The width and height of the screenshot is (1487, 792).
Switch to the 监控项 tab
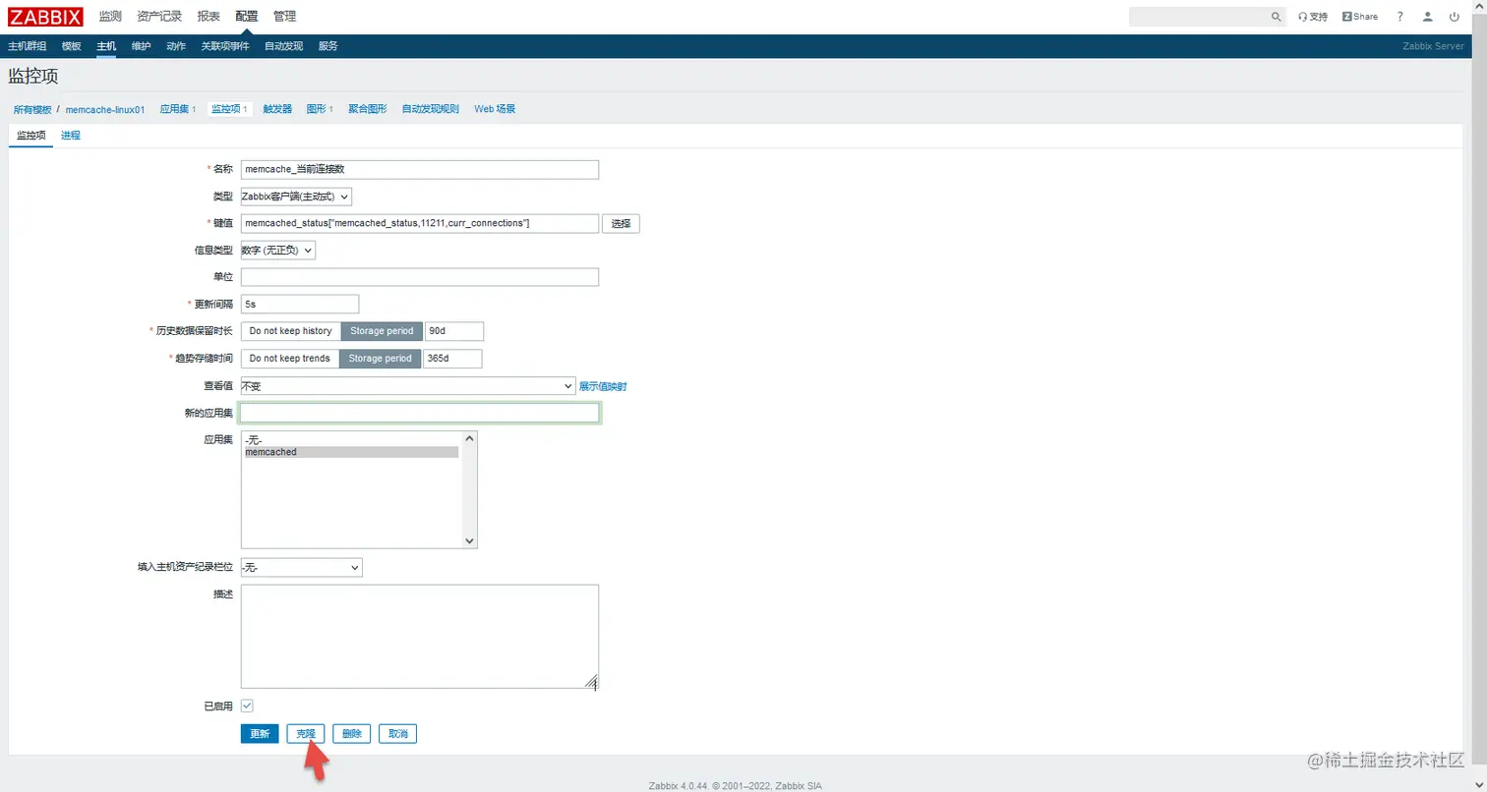(31, 136)
